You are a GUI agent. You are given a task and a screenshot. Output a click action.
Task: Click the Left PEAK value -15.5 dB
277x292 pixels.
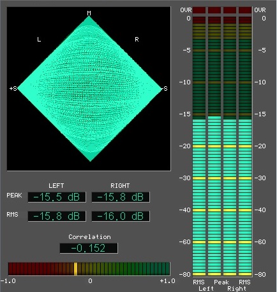[57, 197]
